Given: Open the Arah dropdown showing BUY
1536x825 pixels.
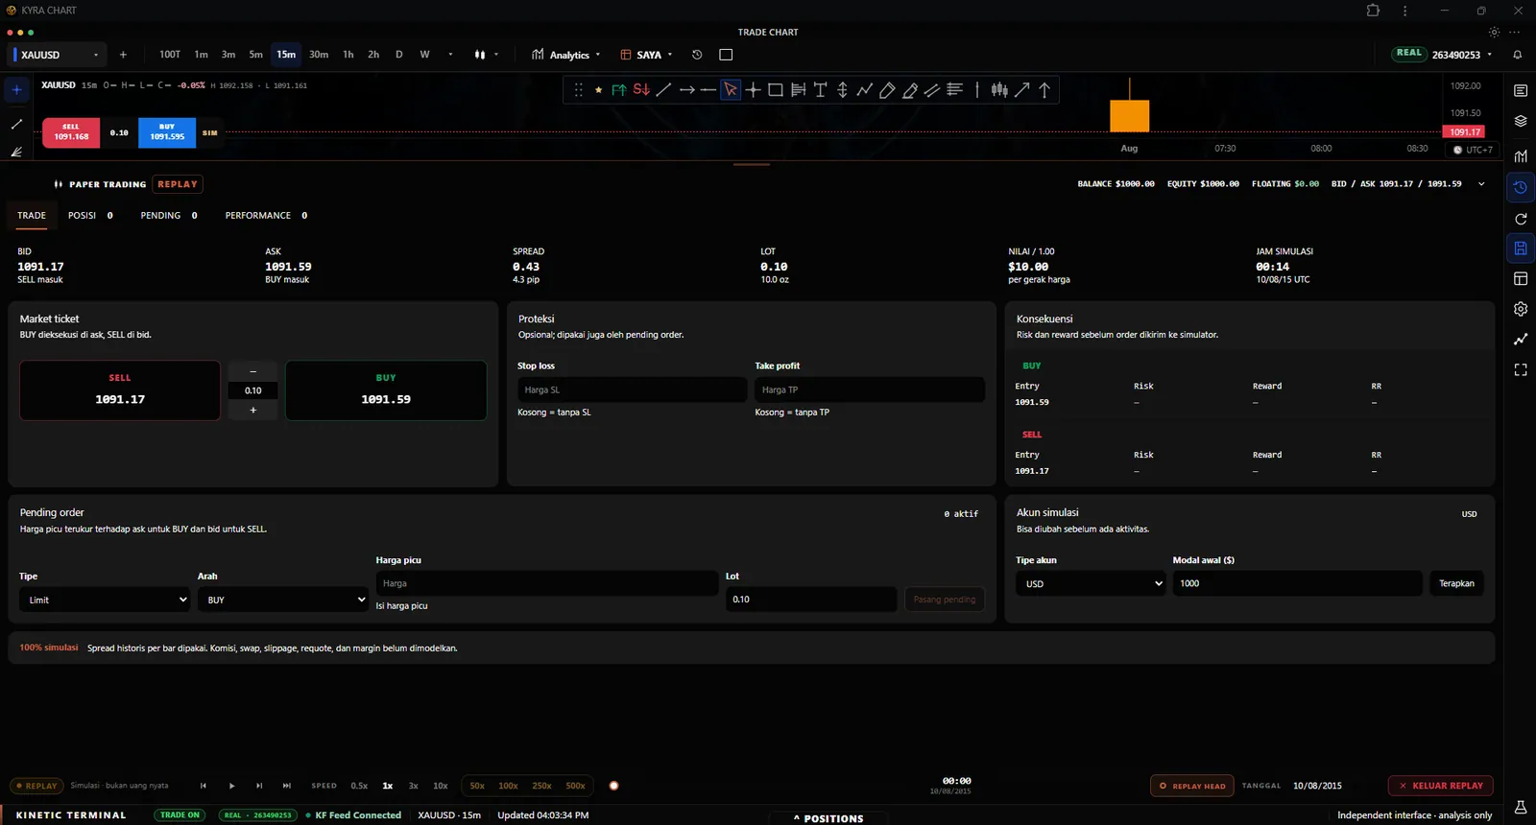Looking at the screenshot, I should 282,600.
